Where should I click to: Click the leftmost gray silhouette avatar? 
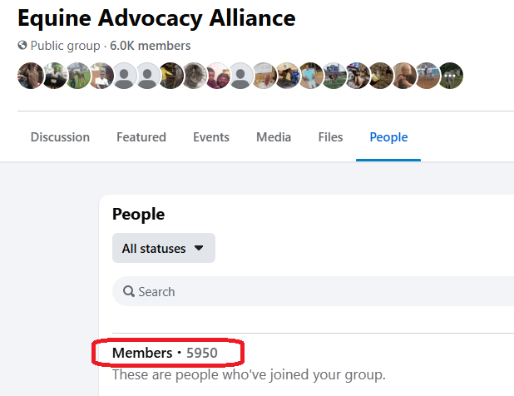125,76
